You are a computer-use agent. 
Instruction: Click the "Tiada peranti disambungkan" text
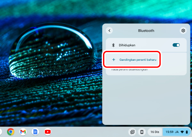(x=129, y=70)
